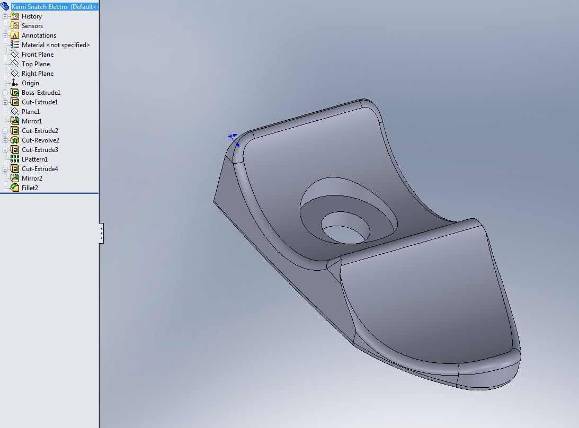This screenshot has height=428, width=579.
Task: Select the Annotations label
Action: coord(39,35)
